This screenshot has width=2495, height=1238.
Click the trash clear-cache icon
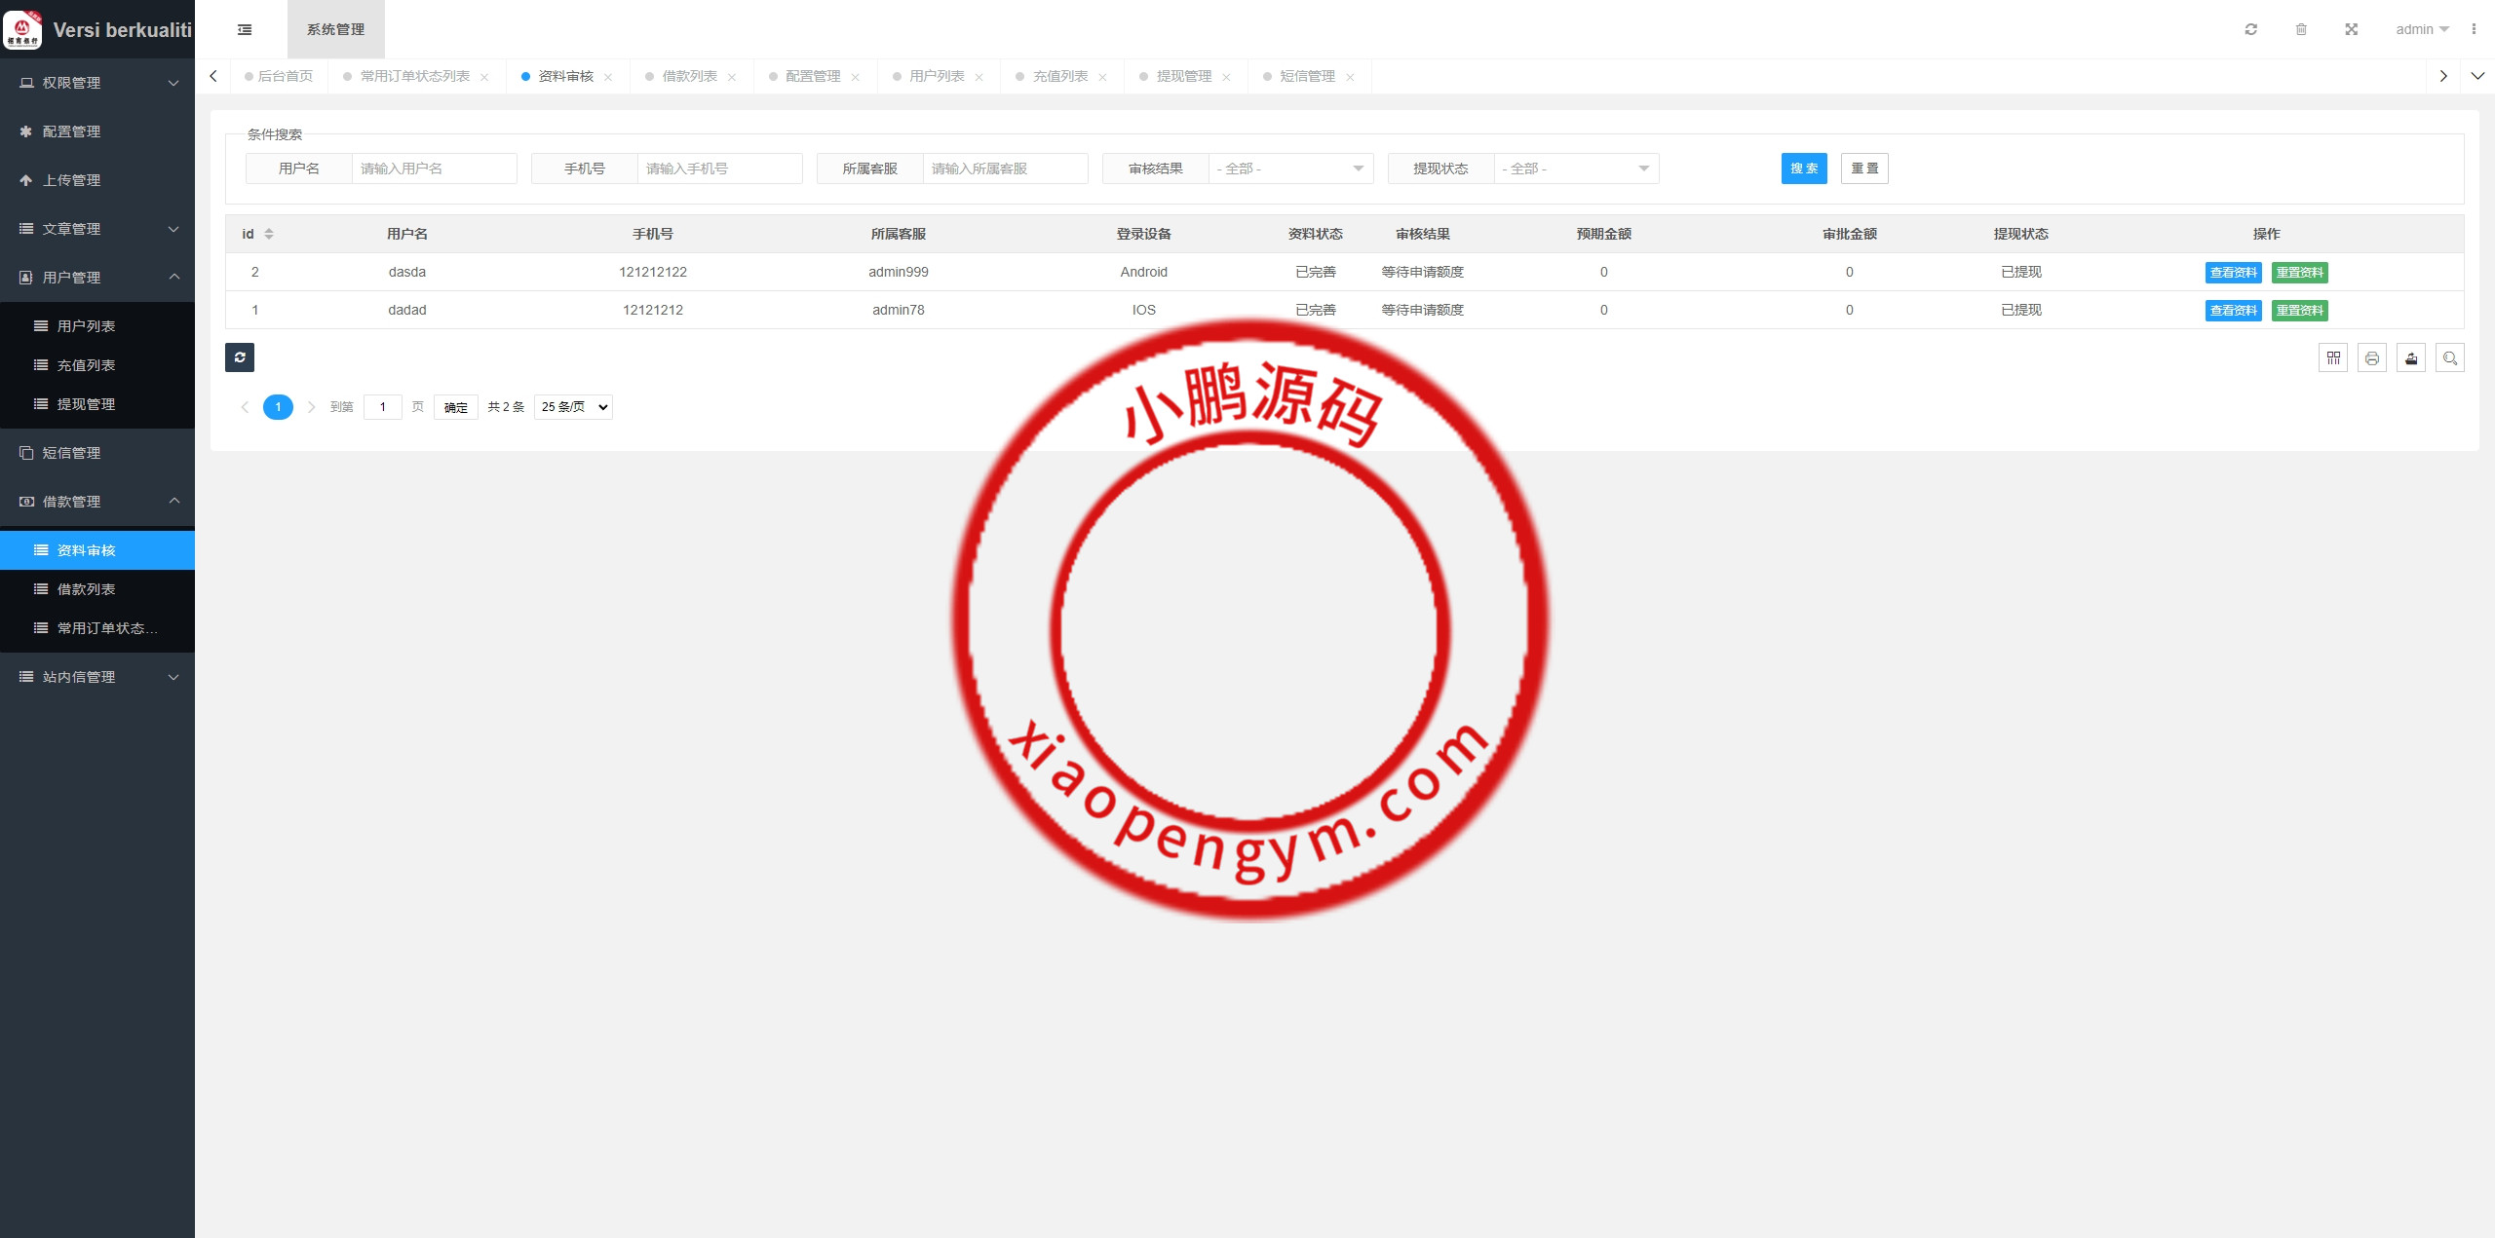2301,29
